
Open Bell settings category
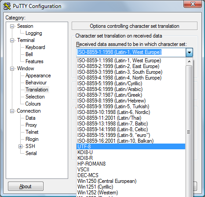tap(29, 54)
